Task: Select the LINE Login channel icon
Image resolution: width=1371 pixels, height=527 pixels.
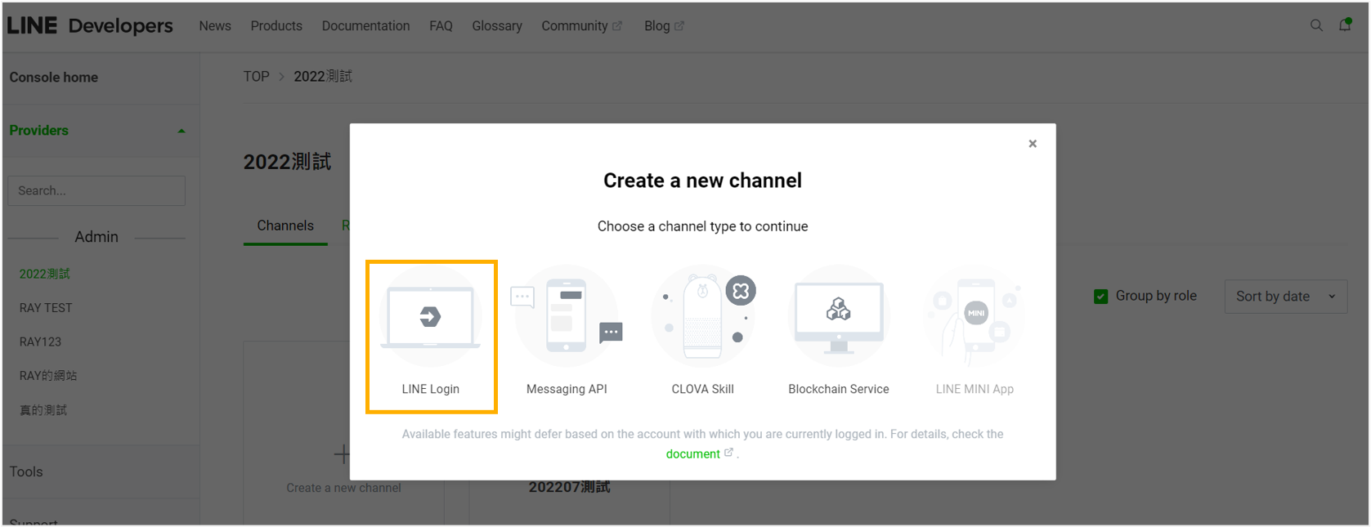Action: (x=430, y=317)
